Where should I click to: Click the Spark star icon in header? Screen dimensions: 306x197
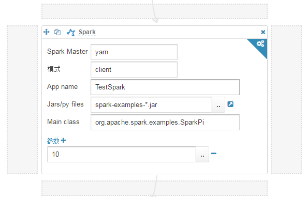pyautogui.click(x=71, y=32)
